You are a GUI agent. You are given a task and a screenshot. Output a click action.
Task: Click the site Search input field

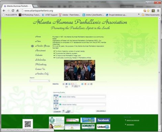[40, 81]
